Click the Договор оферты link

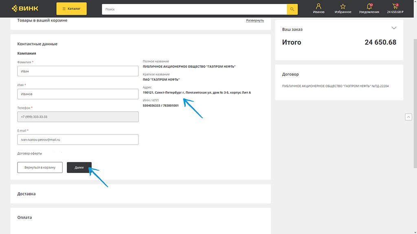pyautogui.click(x=29, y=153)
